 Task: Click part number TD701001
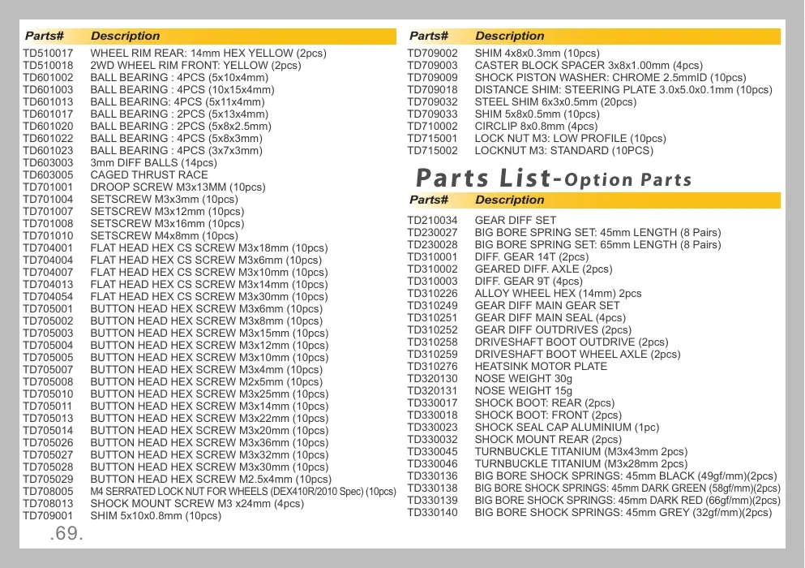(x=48, y=187)
